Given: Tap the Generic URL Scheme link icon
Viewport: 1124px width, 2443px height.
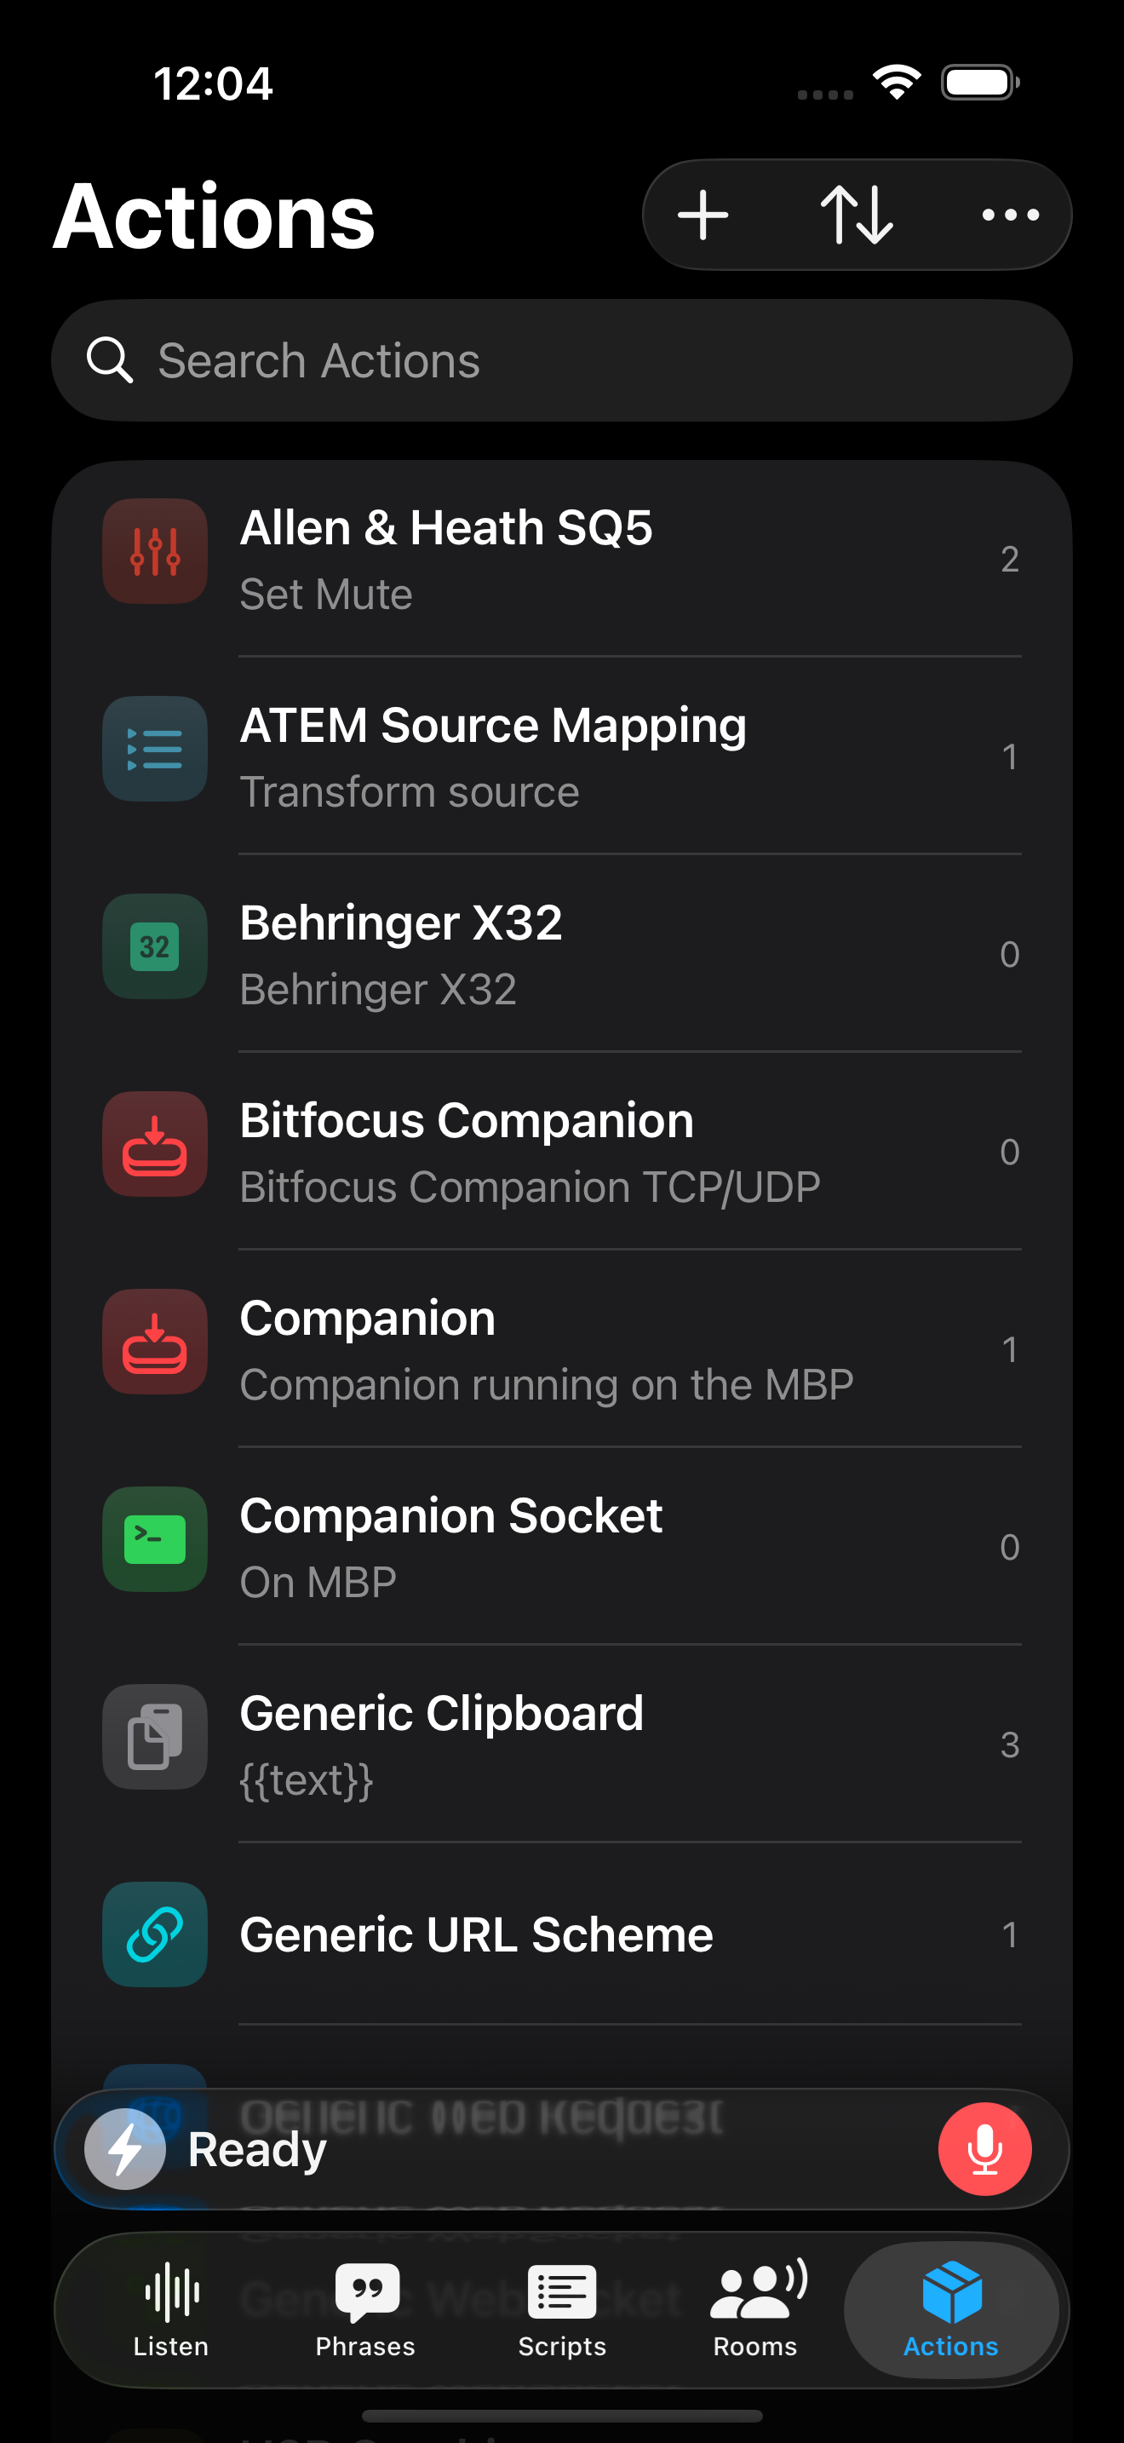Looking at the screenshot, I should pos(156,1934).
